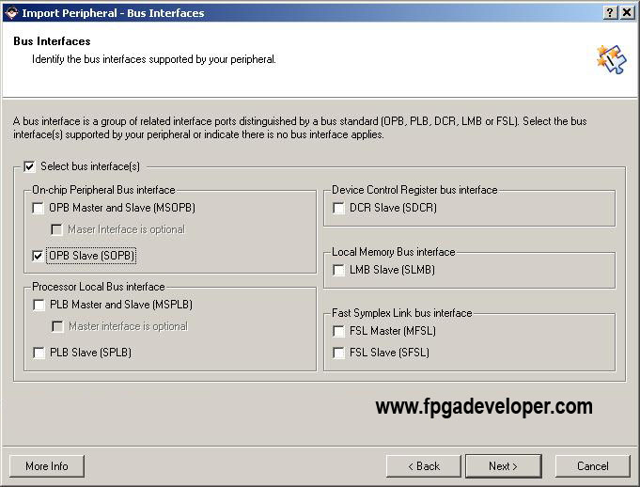Enable PLB Master and Slave (MSPLB)
Image resolution: width=640 pixels, height=487 pixels.
(x=39, y=305)
